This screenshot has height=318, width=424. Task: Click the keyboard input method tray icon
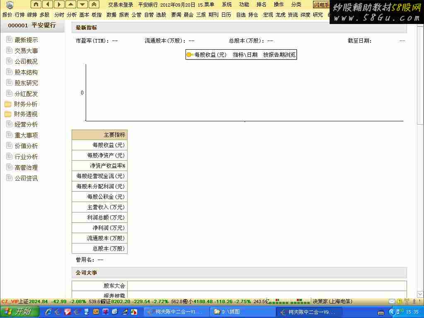tap(381, 313)
